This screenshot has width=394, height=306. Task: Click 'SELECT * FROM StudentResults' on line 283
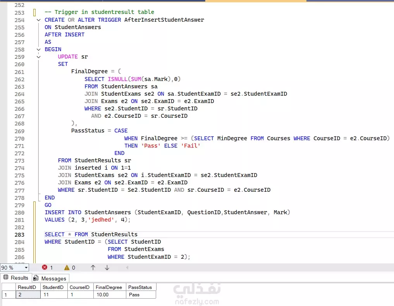coord(91,235)
